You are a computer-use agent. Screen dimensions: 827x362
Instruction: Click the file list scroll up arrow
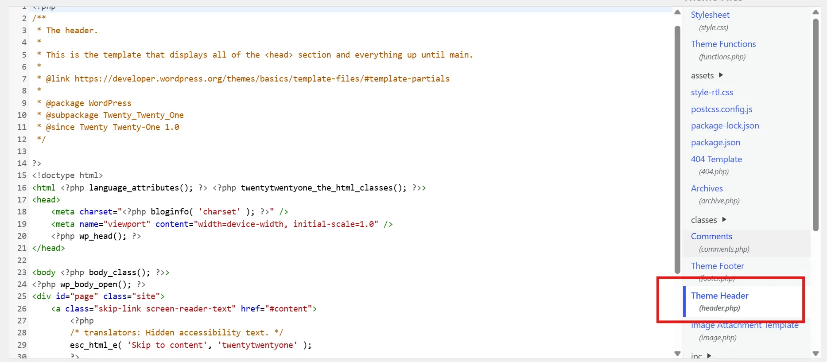pyautogui.click(x=815, y=12)
